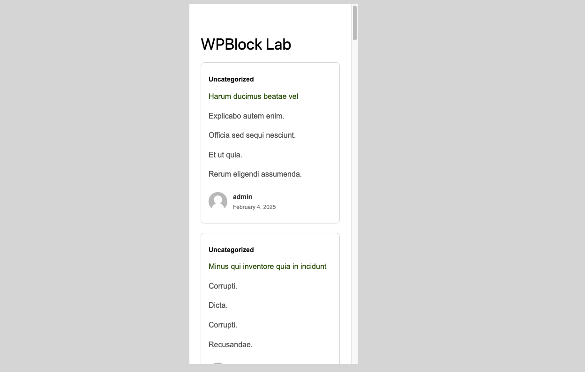The image size is (585, 372).
Task: Open the admin author link in the first card
Action: click(242, 197)
